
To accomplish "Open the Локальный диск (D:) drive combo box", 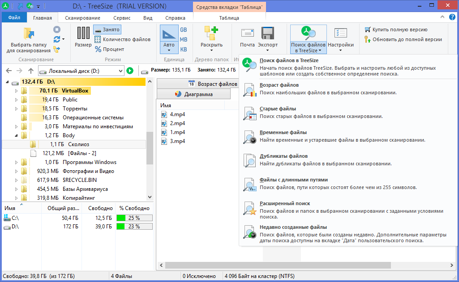I will click(x=82, y=71).
